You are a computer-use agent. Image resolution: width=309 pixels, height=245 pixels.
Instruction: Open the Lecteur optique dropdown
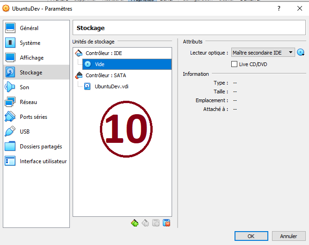(x=263, y=53)
